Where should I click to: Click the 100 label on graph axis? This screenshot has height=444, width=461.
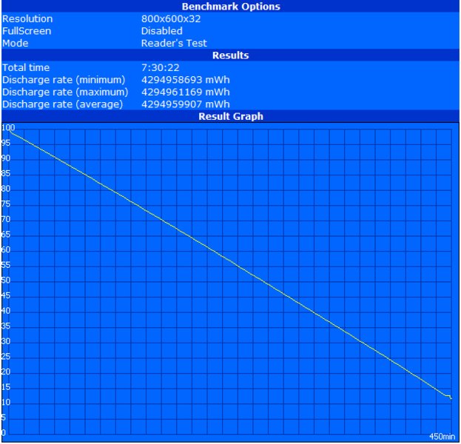coord(8,127)
